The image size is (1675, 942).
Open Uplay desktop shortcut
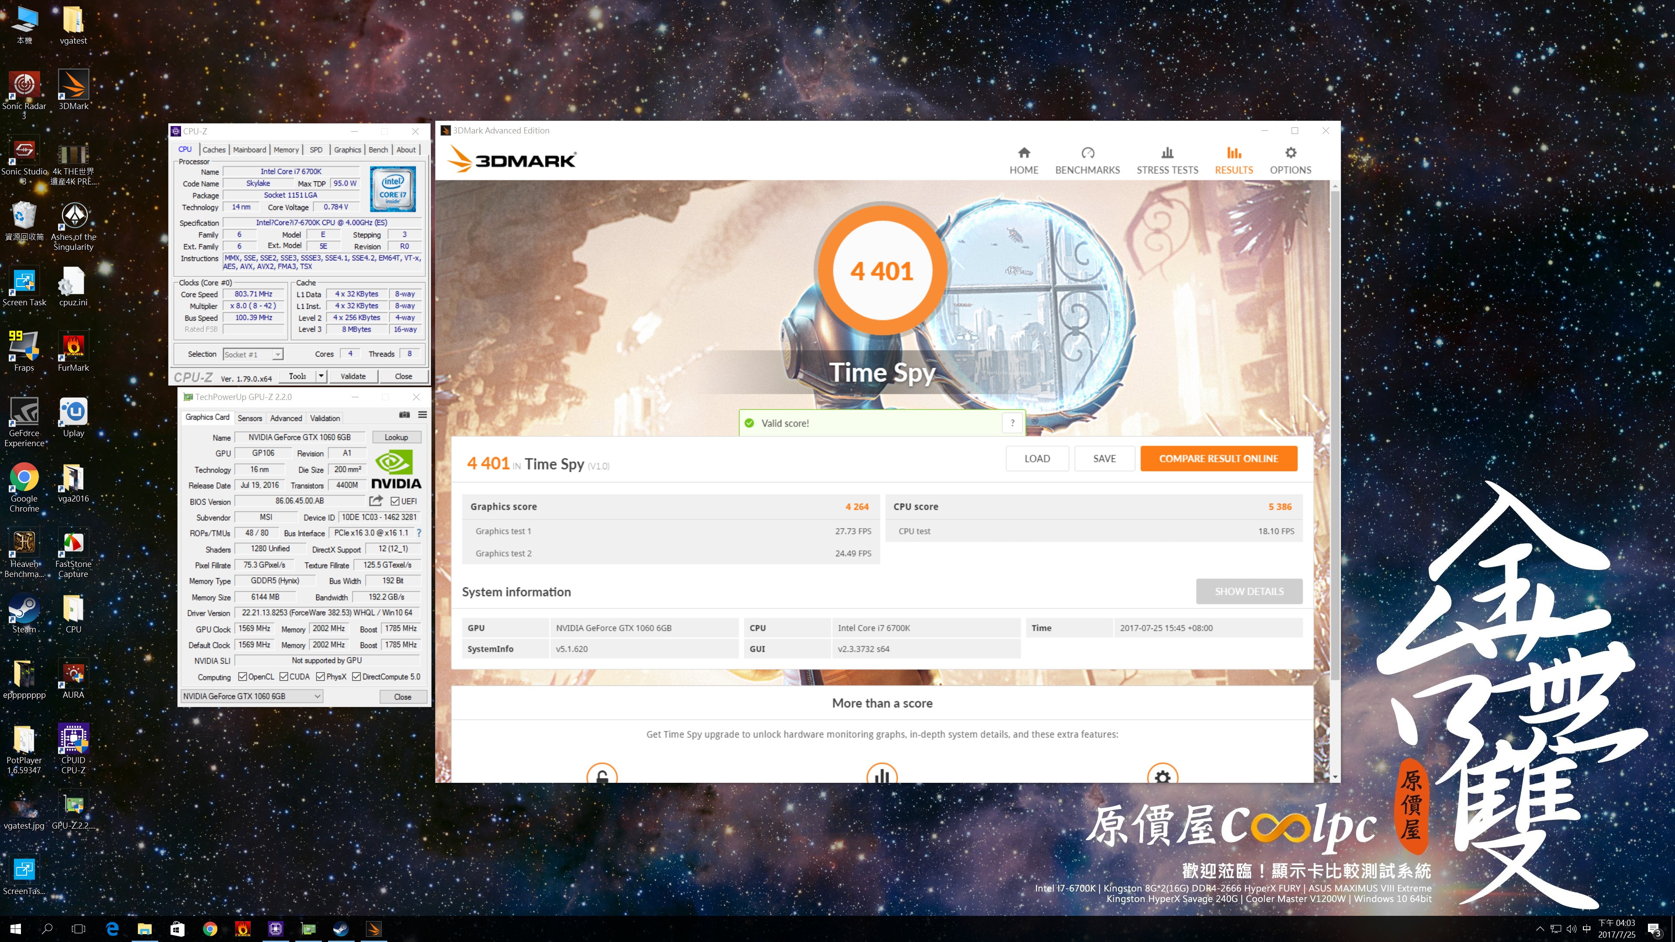coord(73,417)
